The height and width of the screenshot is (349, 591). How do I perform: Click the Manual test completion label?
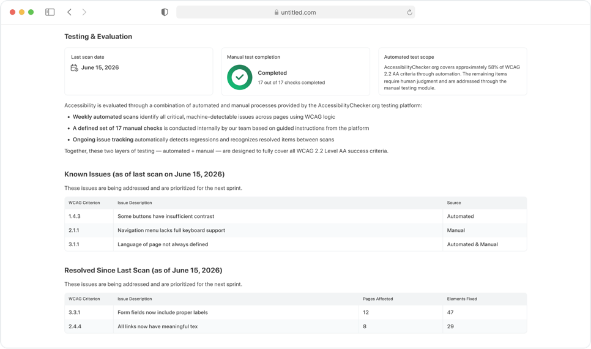[253, 57]
